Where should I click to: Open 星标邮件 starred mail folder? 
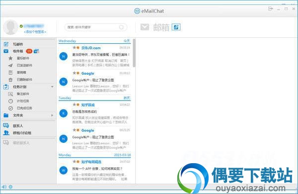[x=10, y=58]
